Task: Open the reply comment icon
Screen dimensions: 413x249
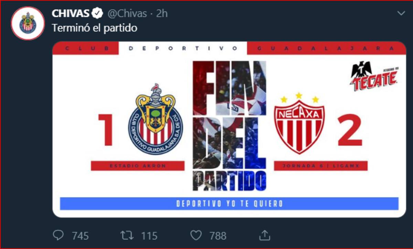Action: click(x=58, y=235)
